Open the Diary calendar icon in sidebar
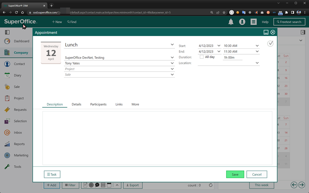The image size is (309, 193). coord(7,75)
